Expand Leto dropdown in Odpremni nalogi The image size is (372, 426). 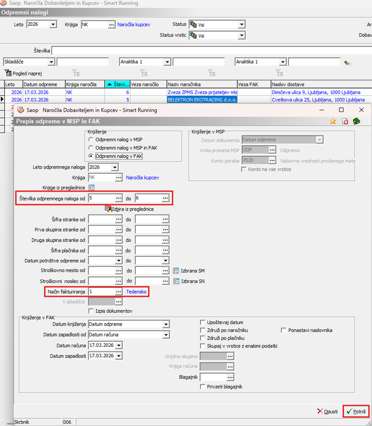pyautogui.click(x=53, y=25)
